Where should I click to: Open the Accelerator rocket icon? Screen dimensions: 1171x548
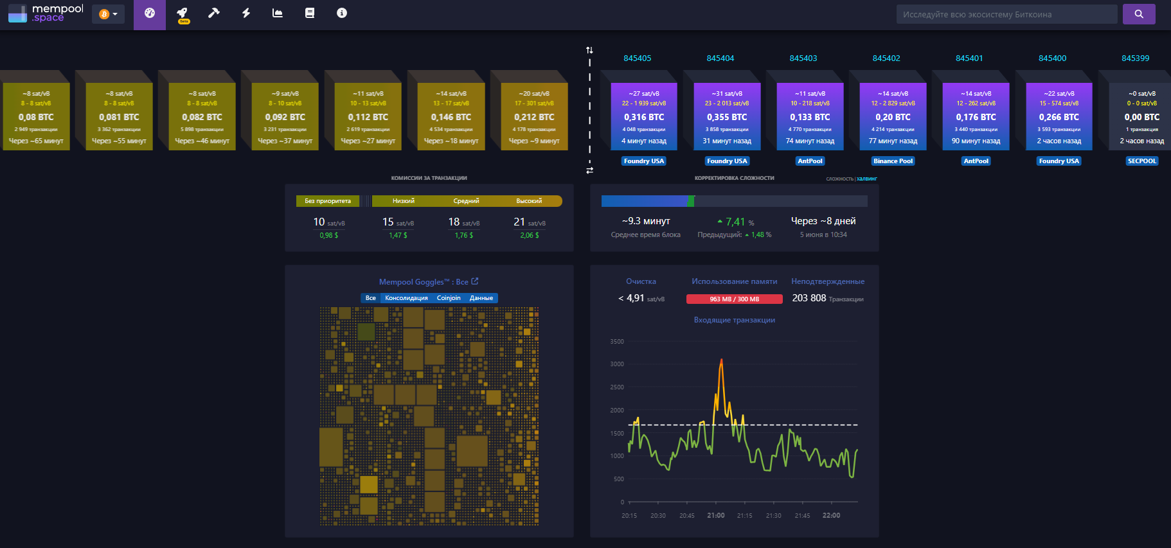183,13
